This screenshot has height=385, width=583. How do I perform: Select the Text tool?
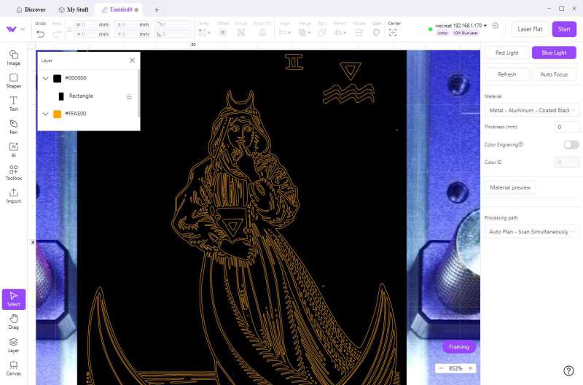[13, 104]
